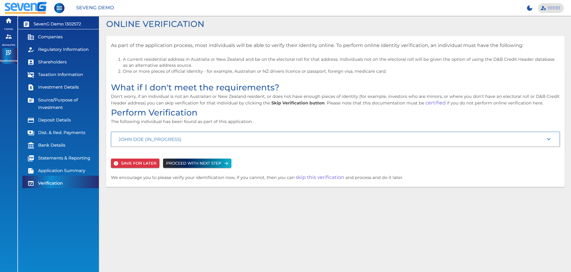Expand the JOHN DOE (IN_PROGRESS) dropdown
This screenshot has width=571, height=272.
(549, 139)
